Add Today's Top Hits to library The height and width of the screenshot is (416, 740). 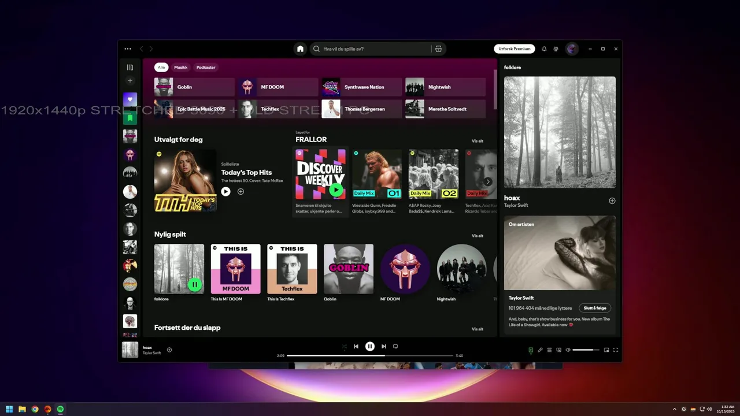tap(240, 191)
